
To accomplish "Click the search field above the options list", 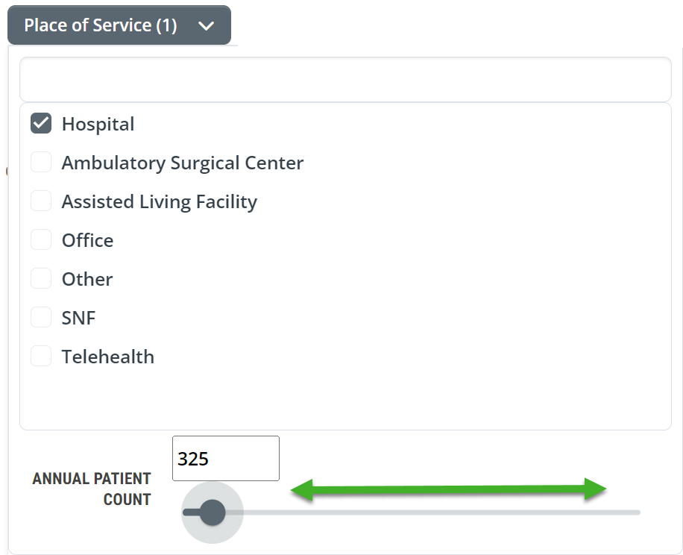I will (x=345, y=80).
